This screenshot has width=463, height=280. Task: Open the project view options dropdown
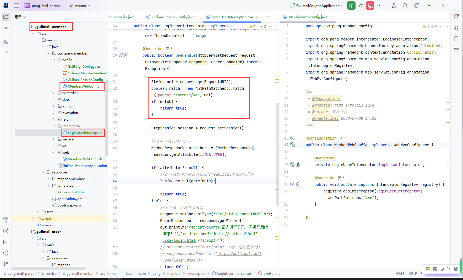[20, 17]
